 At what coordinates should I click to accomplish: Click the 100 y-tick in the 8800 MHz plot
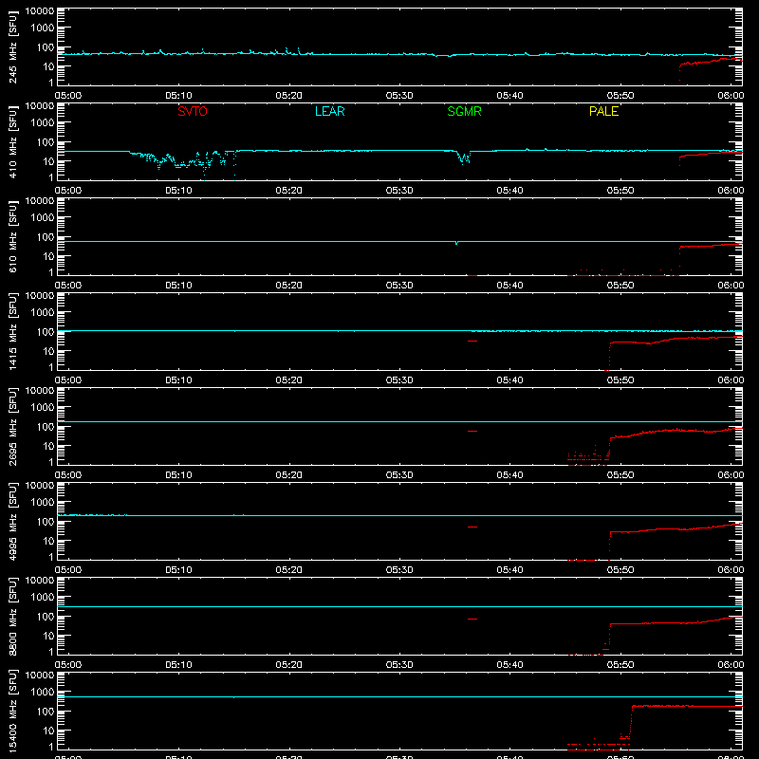[x=46, y=617]
